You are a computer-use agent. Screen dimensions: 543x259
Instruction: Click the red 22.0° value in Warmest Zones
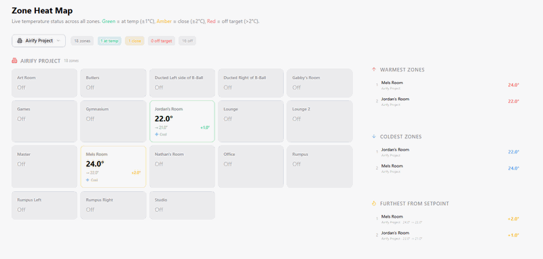514,101
